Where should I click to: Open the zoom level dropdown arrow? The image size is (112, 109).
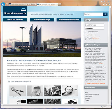(108, 107)
